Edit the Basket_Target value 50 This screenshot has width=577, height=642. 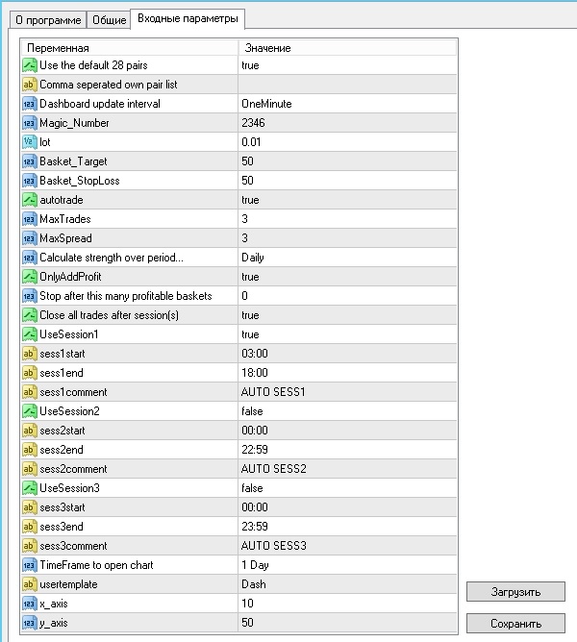[347, 161]
